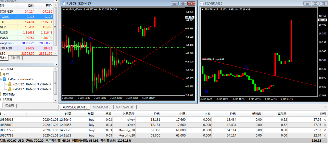Viewport: 328px width, 143px height.
Task: Open the #USOil_G20 chart header triangle menu
Action: (64, 9)
